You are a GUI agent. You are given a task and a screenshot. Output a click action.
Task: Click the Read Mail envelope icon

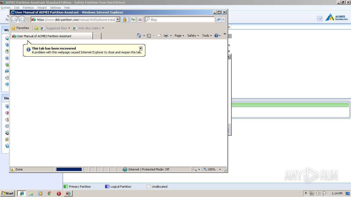159,36
